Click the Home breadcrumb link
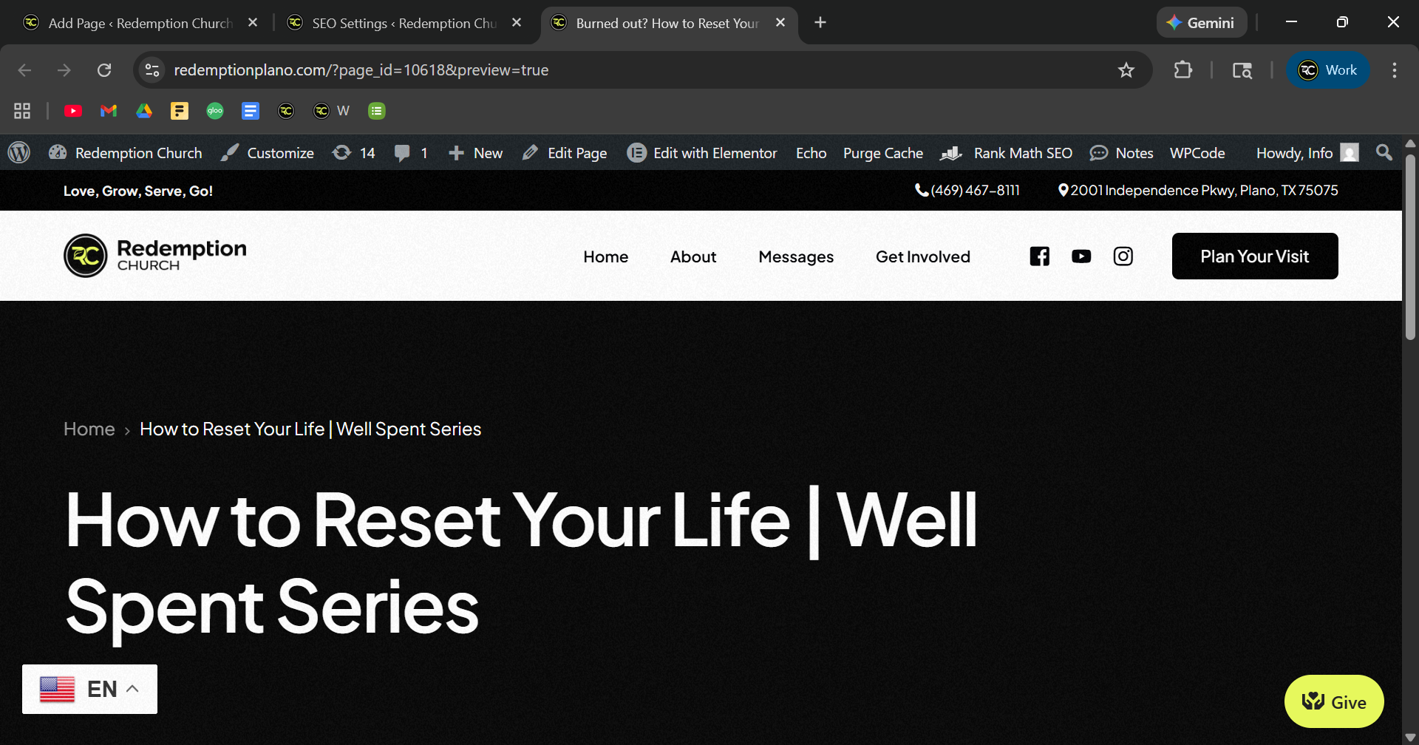Screen dimensions: 1419x745 89,429
